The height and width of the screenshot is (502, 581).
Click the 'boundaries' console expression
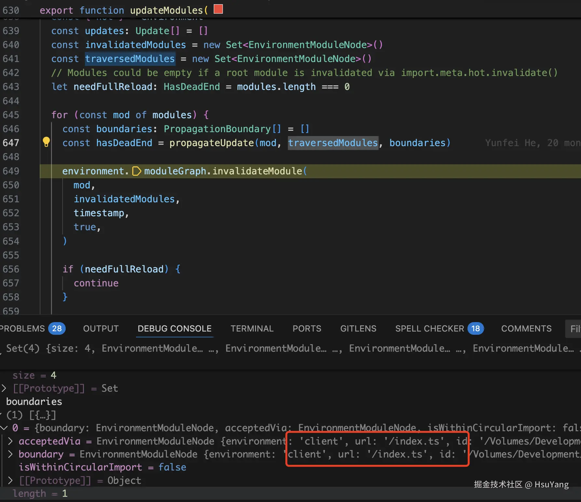pos(34,402)
